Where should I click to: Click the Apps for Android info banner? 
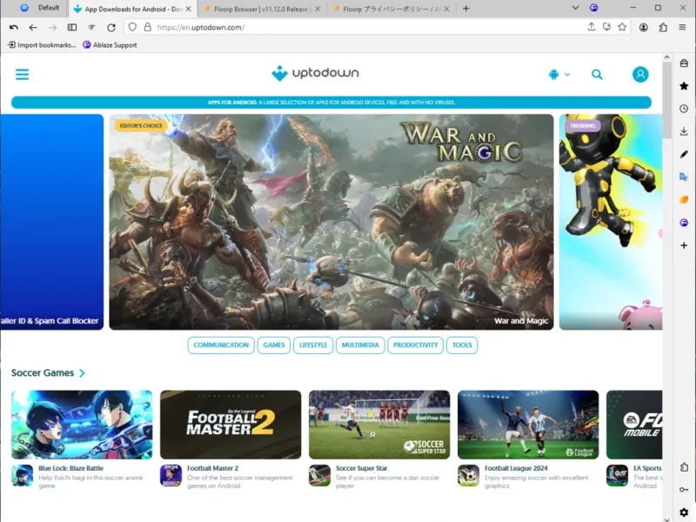tap(331, 103)
